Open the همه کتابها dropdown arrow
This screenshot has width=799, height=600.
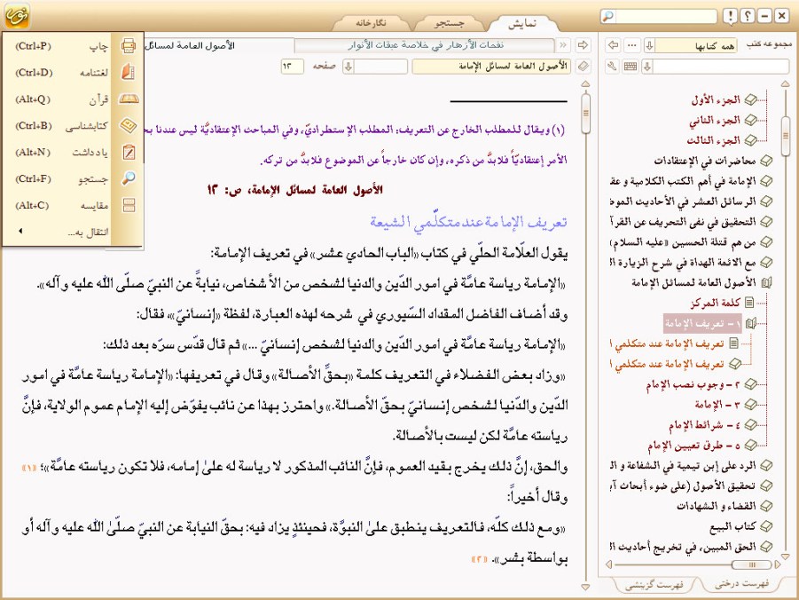pos(650,45)
